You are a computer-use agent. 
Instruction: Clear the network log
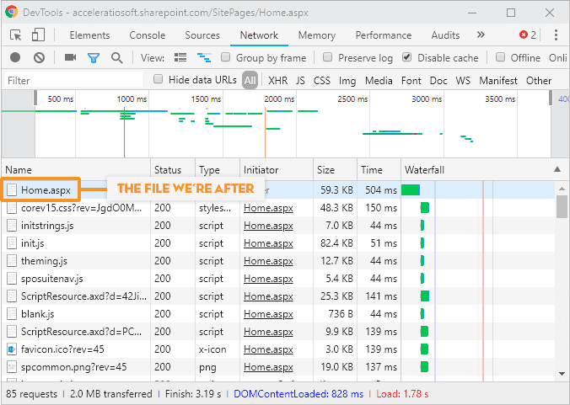point(40,58)
